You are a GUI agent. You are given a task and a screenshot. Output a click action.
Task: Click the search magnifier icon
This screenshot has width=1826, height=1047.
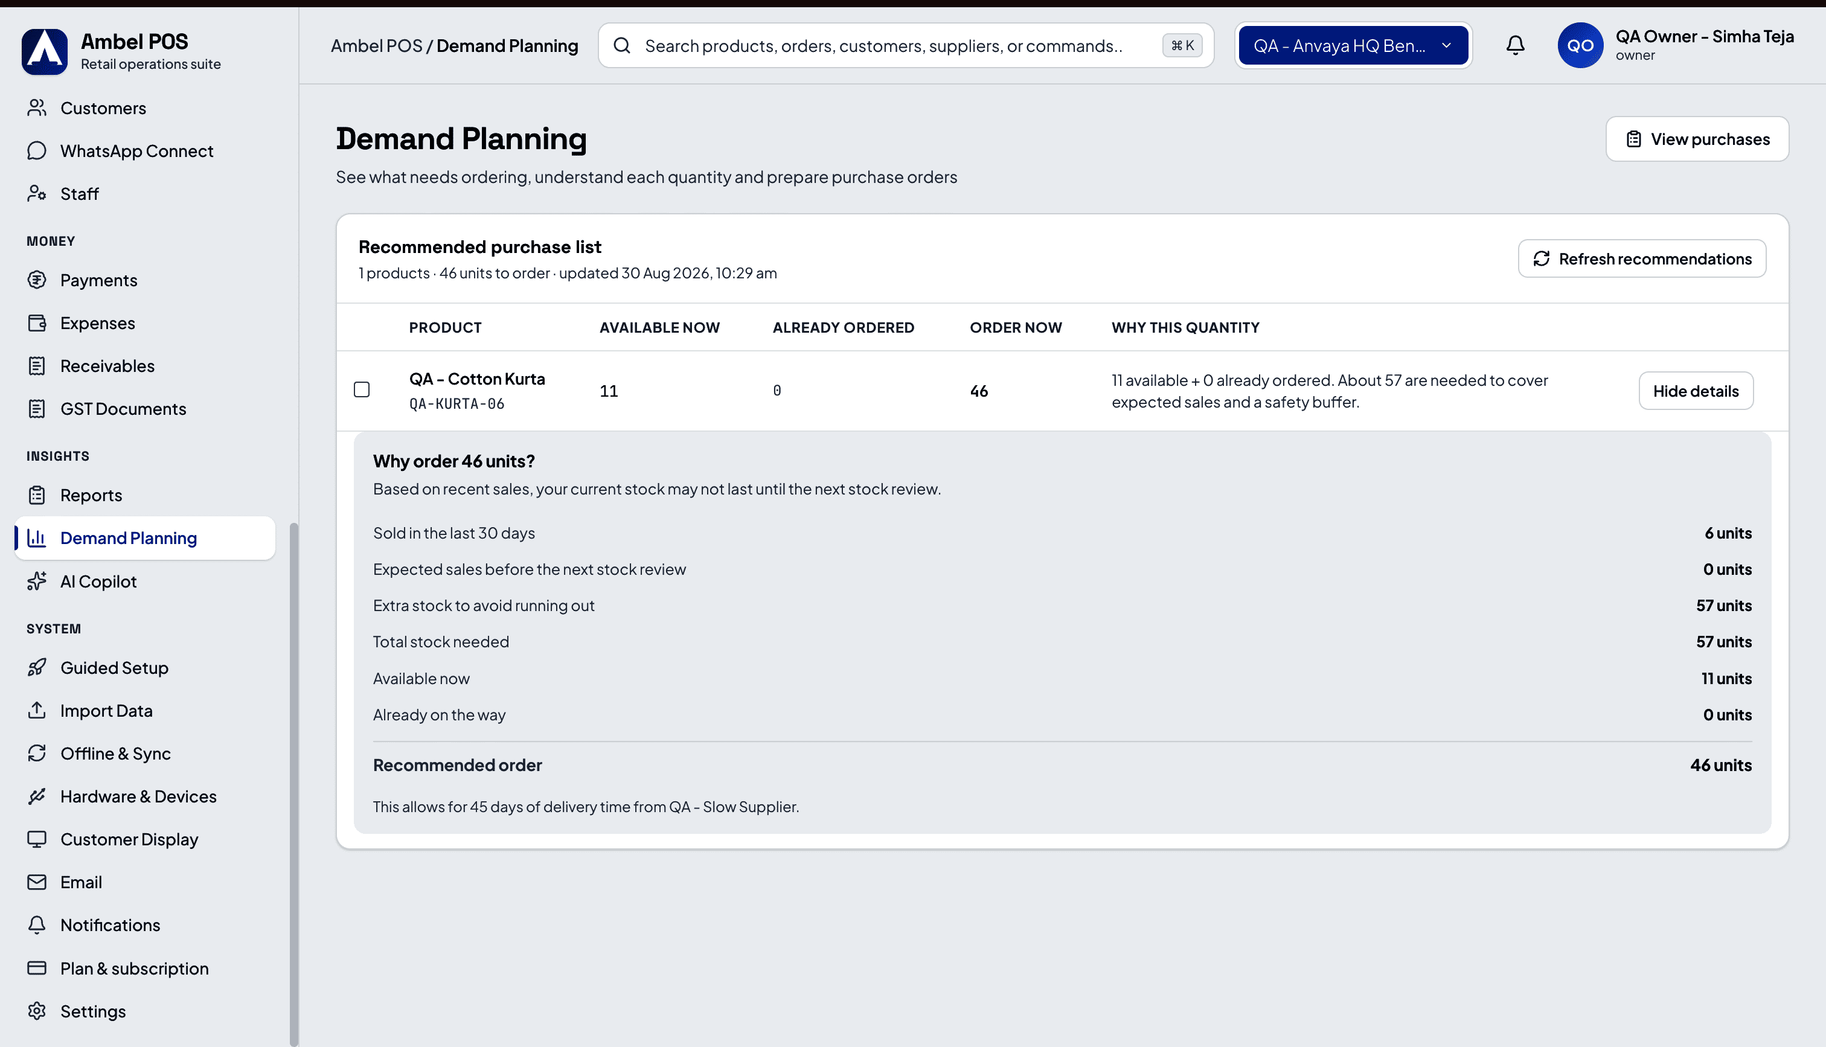pos(622,45)
